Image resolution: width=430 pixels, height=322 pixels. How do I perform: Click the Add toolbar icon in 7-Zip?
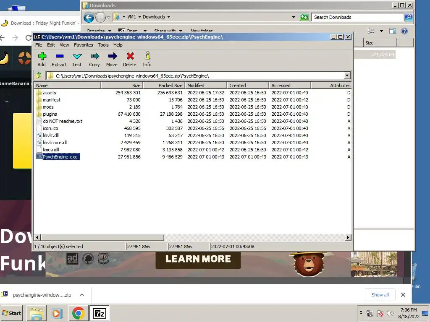pos(42,59)
